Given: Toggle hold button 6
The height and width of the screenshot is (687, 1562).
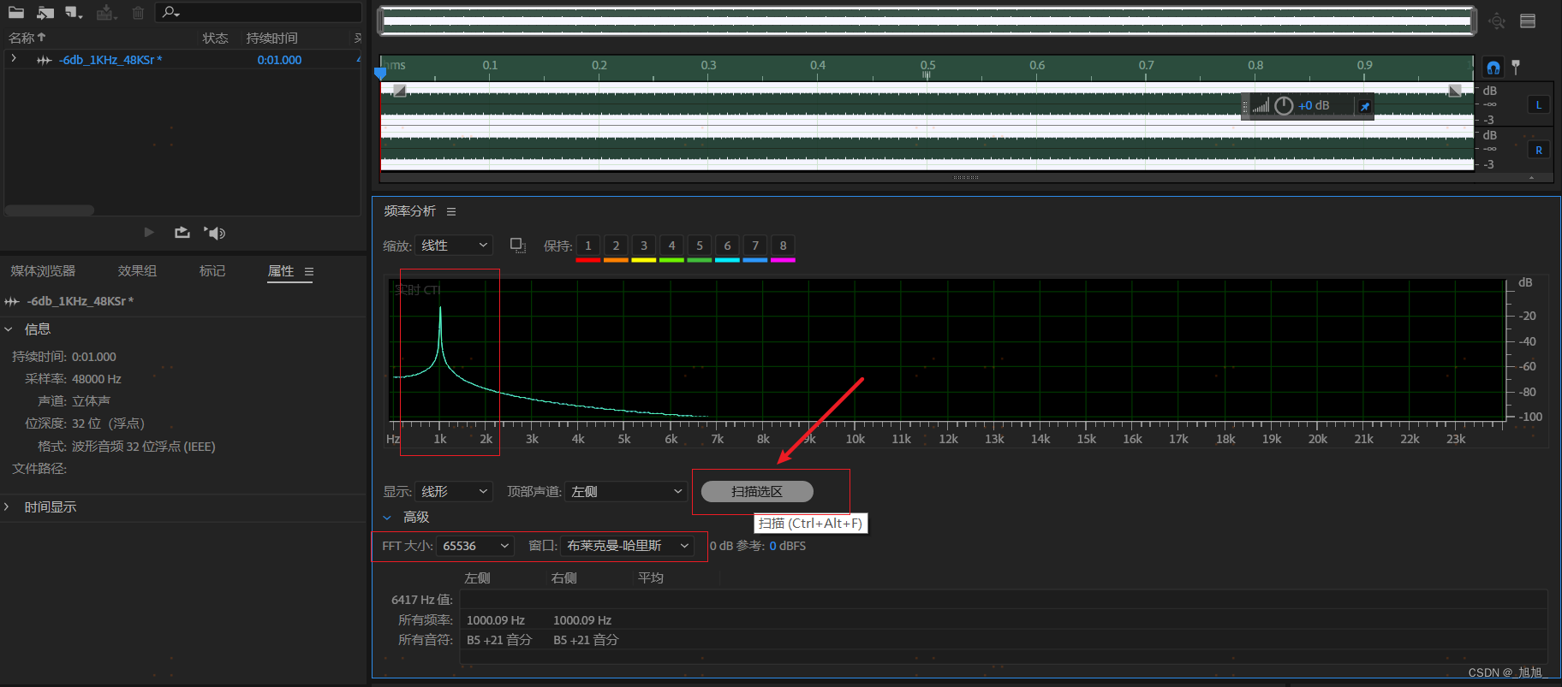Looking at the screenshot, I should point(727,246).
